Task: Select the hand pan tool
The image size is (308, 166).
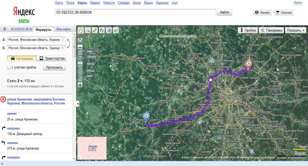Action: point(81,30)
